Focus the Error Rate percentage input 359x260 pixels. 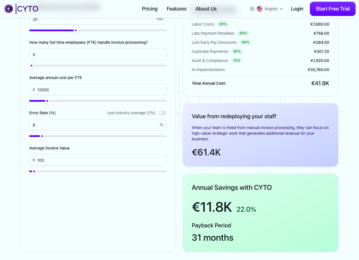pos(98,125)
